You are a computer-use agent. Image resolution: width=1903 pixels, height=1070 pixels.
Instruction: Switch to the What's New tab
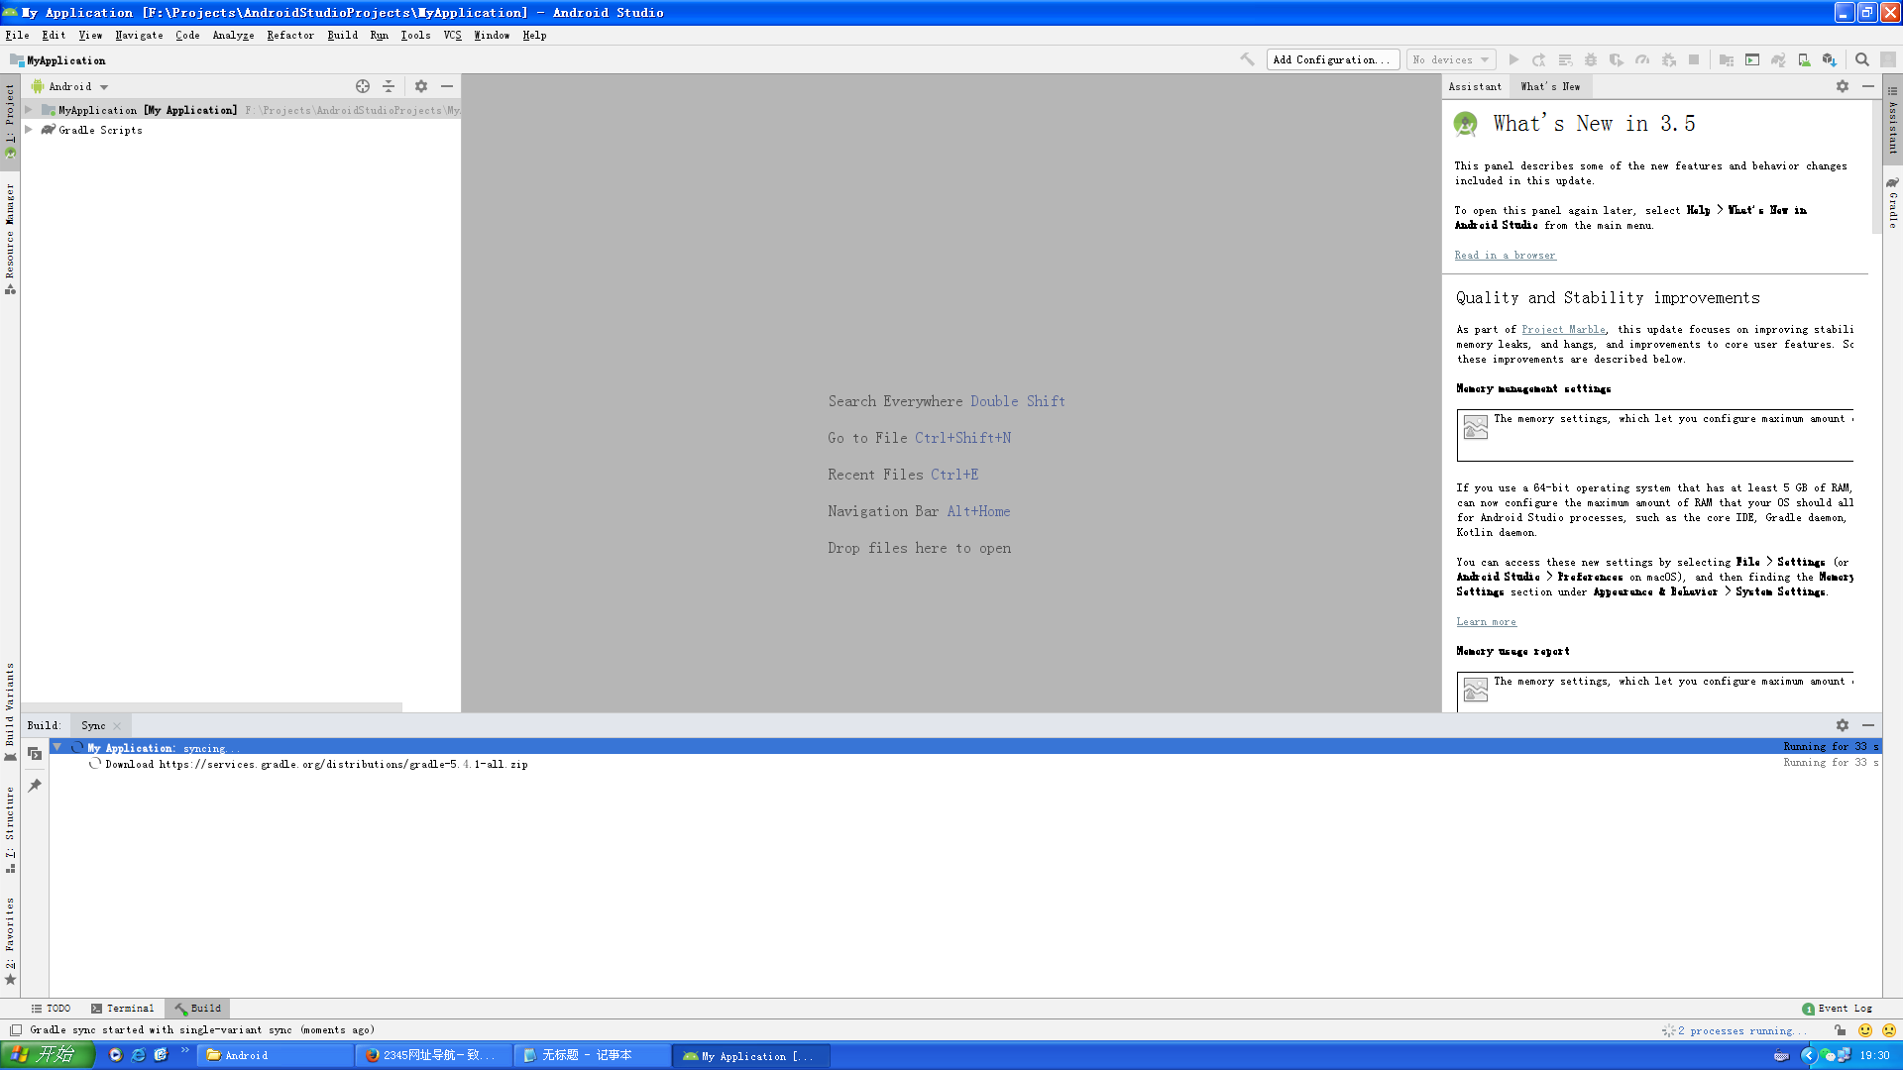pos(1550,86)
